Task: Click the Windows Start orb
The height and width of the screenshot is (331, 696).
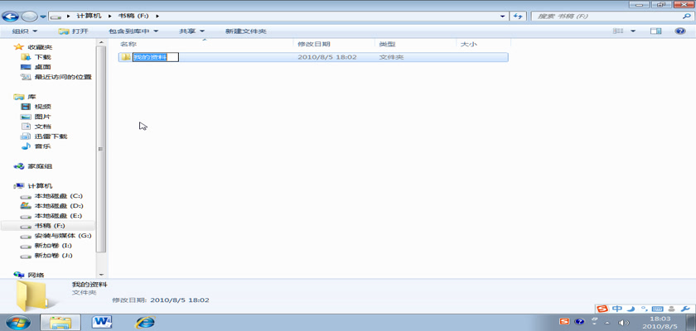Action: (x=18, y=321)
